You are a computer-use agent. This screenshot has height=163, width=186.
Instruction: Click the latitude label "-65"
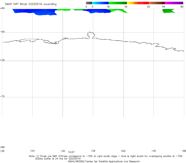2,32
